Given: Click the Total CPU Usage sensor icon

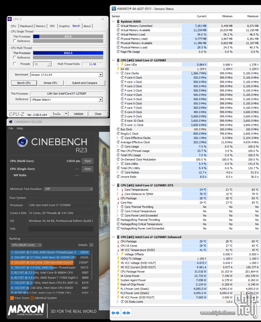Looking at the screenshot, I should click(118, 155).
